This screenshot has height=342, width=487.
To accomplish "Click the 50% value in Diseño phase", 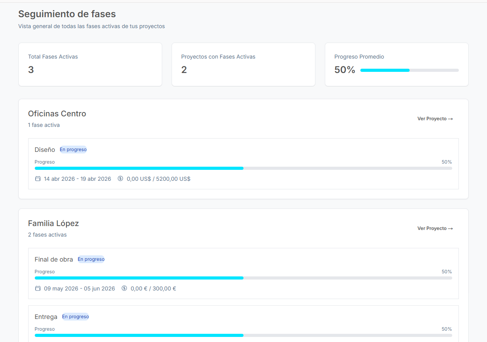I will 447,162.
